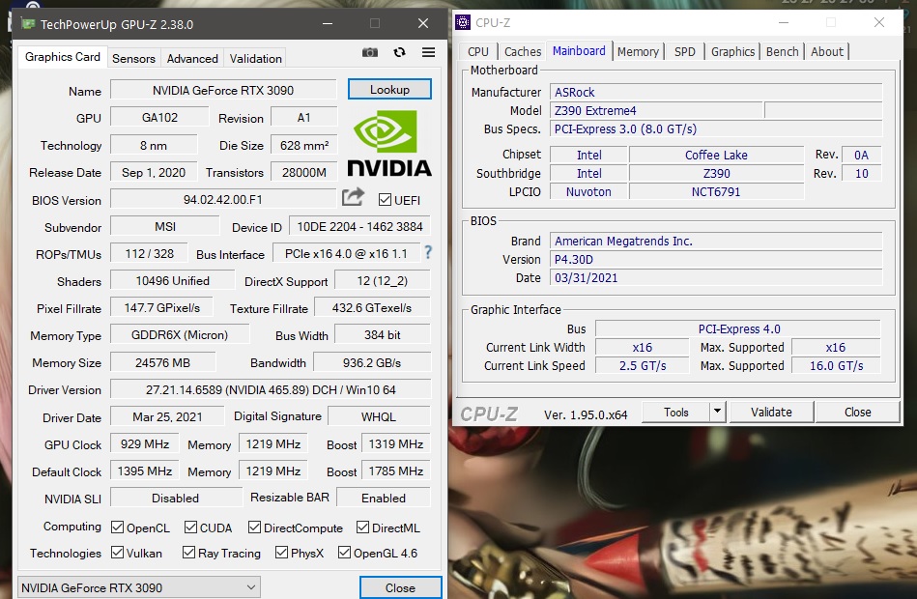Open the SPD tab in CPU-Z
Viewport: 917px width, 599px height.
pyautogui.click(x=685, y=51)
